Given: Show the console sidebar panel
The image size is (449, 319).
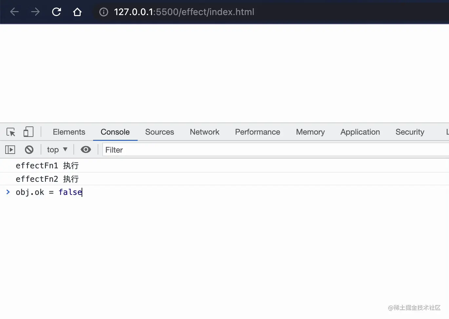Looking at the screenshot, I should click(10, 150).
